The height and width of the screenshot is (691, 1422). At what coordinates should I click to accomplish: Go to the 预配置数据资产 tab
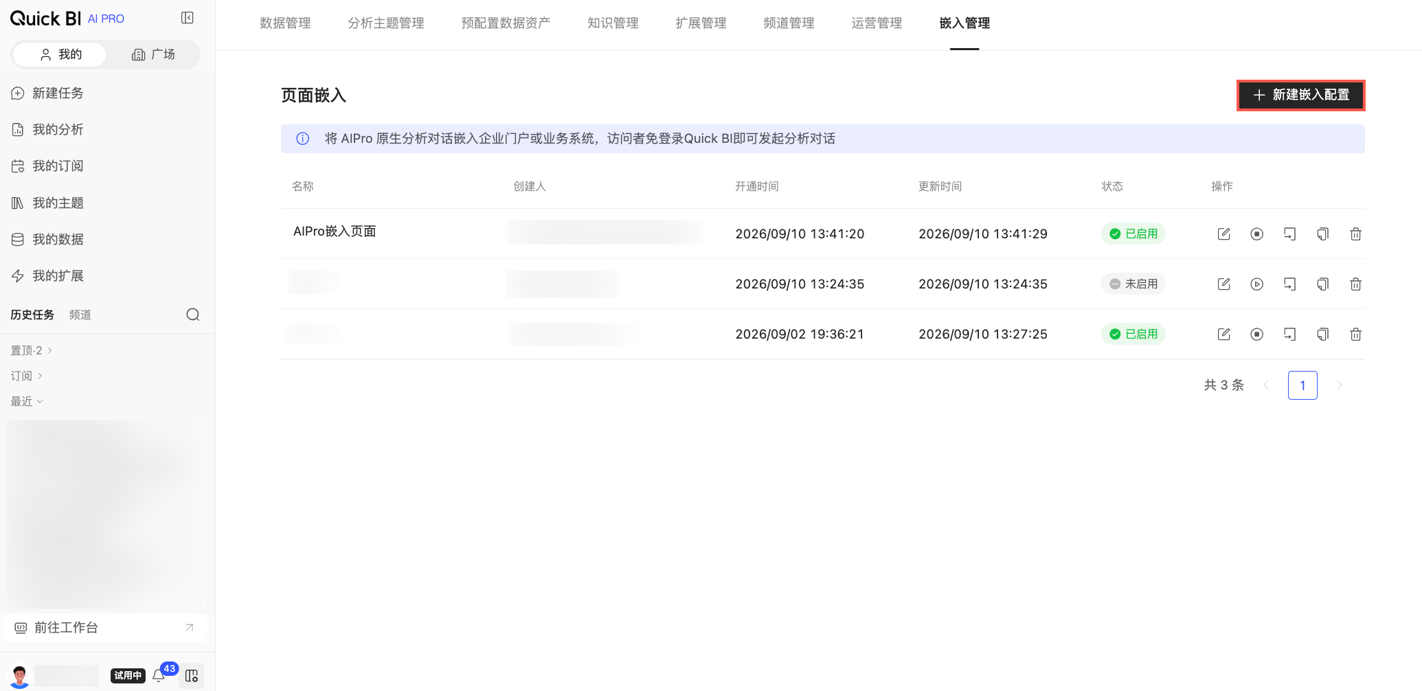point(506,23)
